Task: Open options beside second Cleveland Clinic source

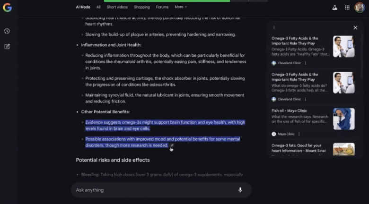Action: coord(306,99)
